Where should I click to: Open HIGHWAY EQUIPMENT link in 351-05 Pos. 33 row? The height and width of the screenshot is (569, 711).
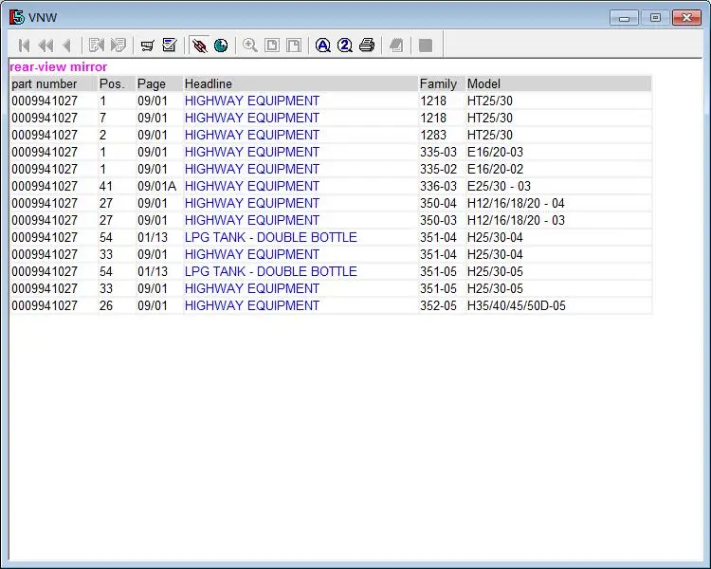coord(251,288)
